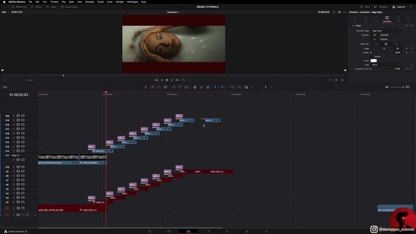Open the Timeline 4 name dropdown
The height and width of the screenshot is (234, 416).
[174, 12]
